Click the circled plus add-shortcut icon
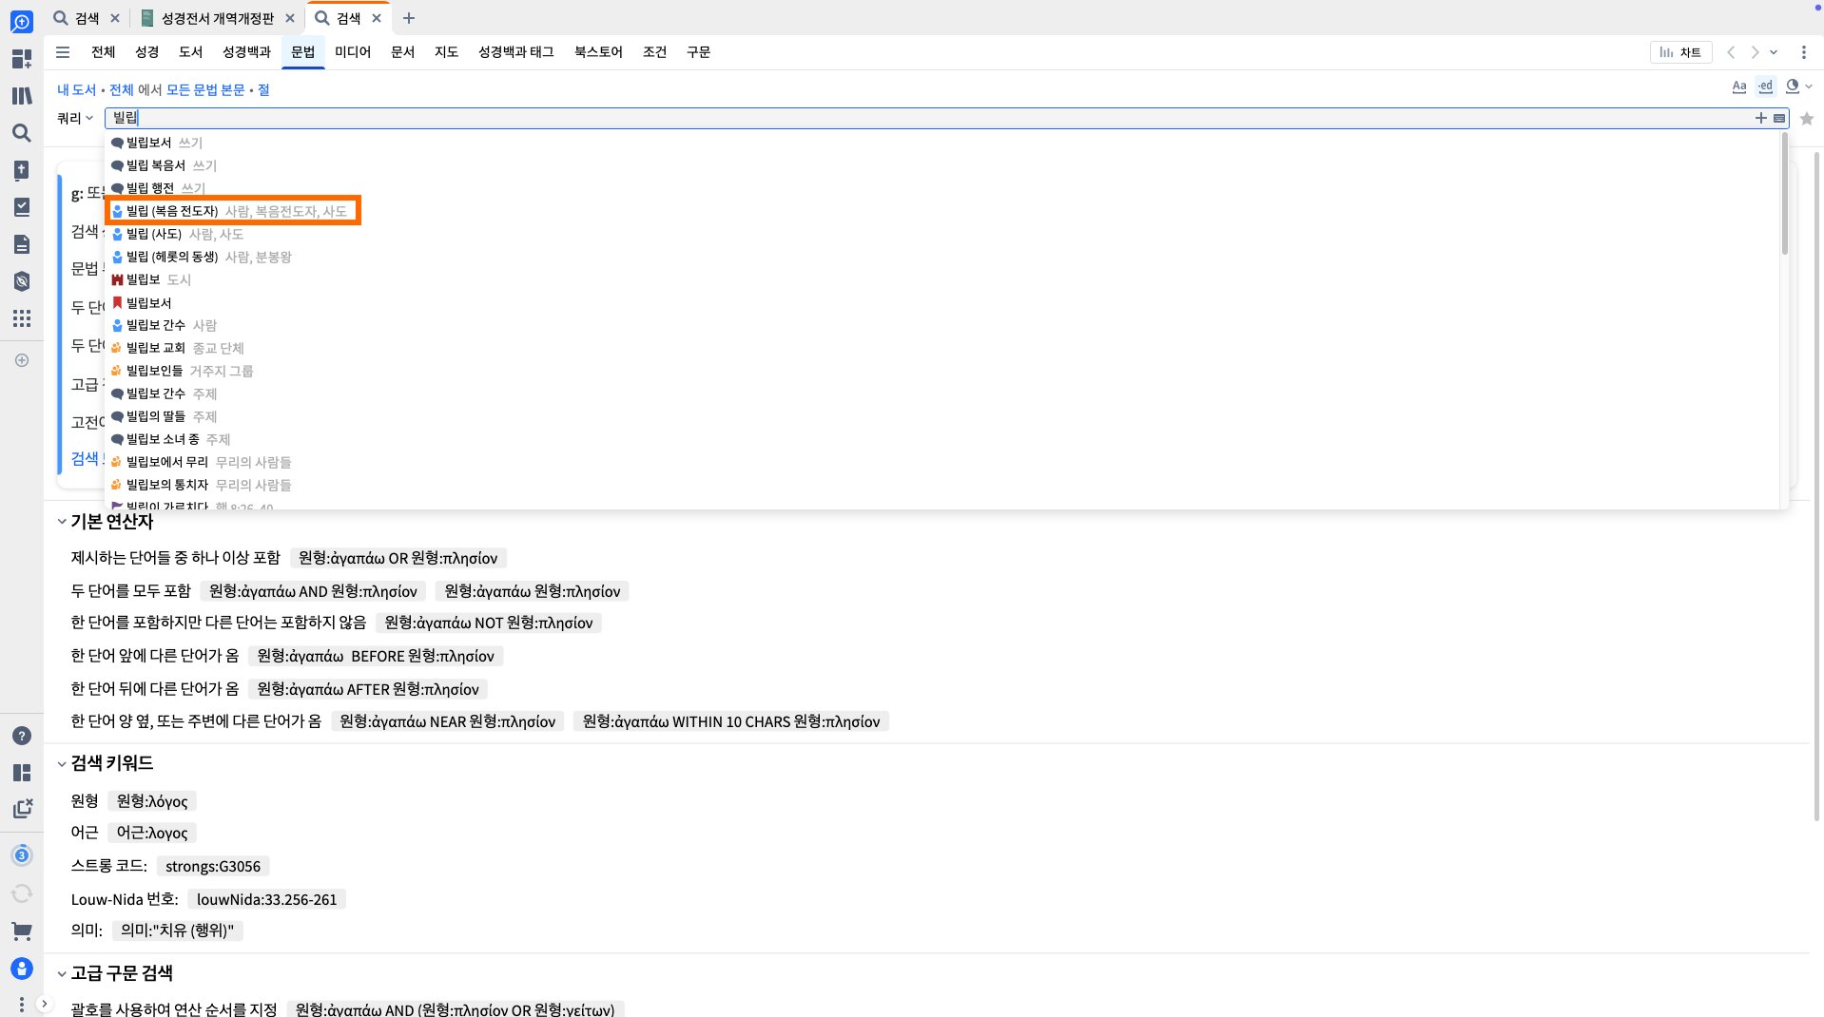The image size is (1824, 1017). pyautogui.click(x=21, y=360)
